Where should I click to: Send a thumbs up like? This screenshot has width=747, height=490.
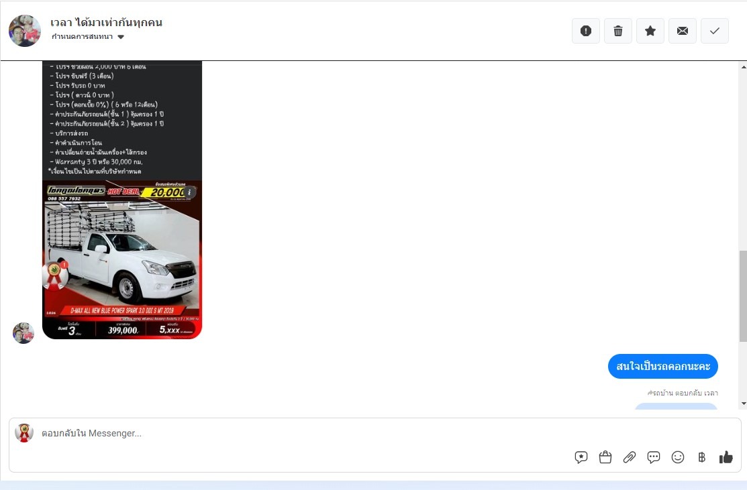pyautogui.click(x=726, y=457)
